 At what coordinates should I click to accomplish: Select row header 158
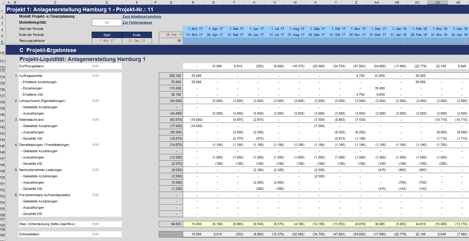pos(3,224)
